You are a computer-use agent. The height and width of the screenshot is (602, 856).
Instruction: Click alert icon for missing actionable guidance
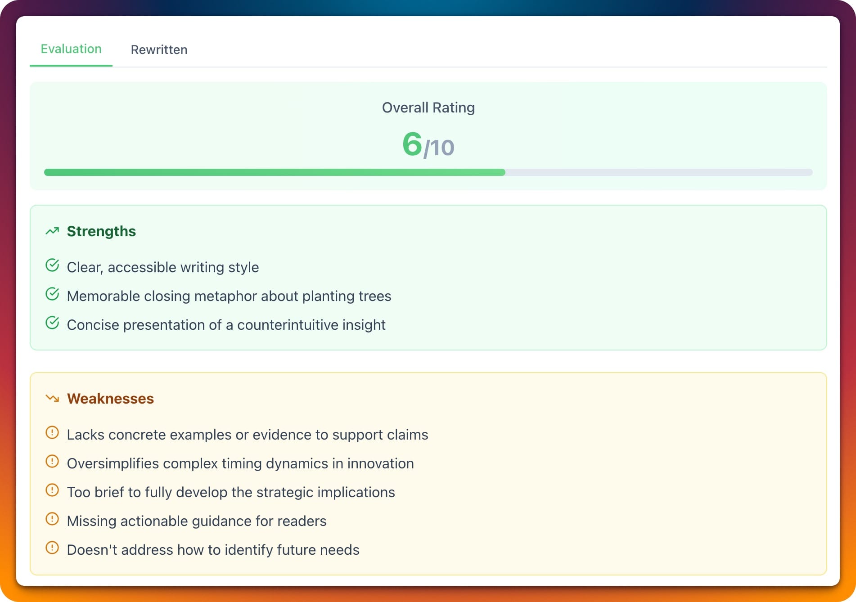52,520
